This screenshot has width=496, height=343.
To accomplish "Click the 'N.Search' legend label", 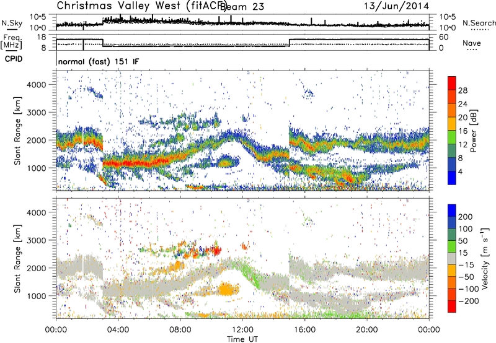I will coord(479,23).
